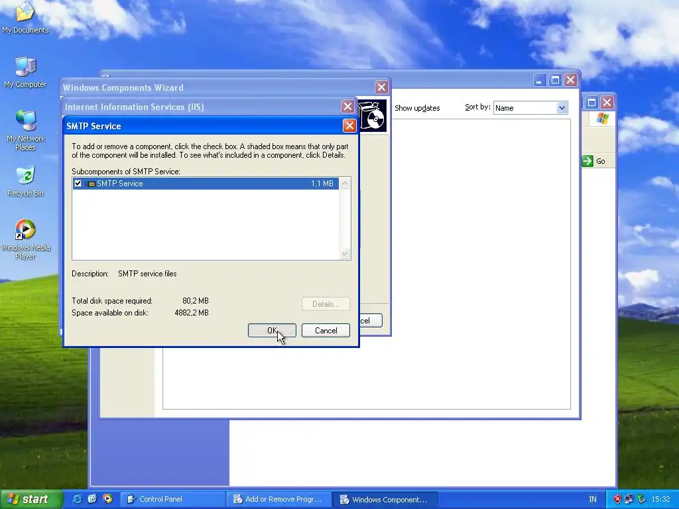Click the IN language indicator

tap(593, 499)
